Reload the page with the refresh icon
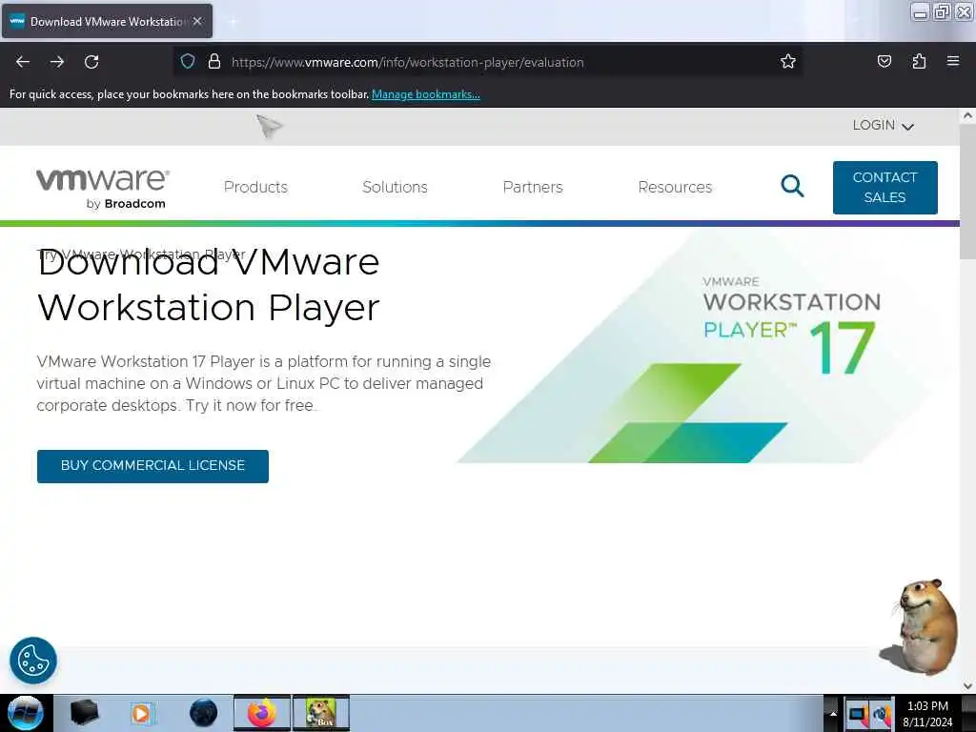Screen dimensions: 976x732 pos(91,62)
